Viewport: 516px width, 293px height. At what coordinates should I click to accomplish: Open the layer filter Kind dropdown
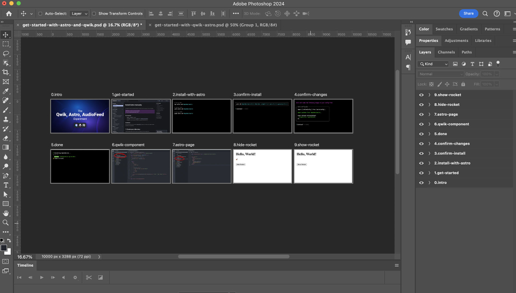click(433, 64)
